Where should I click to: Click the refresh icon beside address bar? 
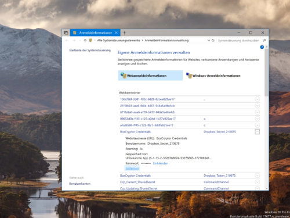click(x=213, y=40)
